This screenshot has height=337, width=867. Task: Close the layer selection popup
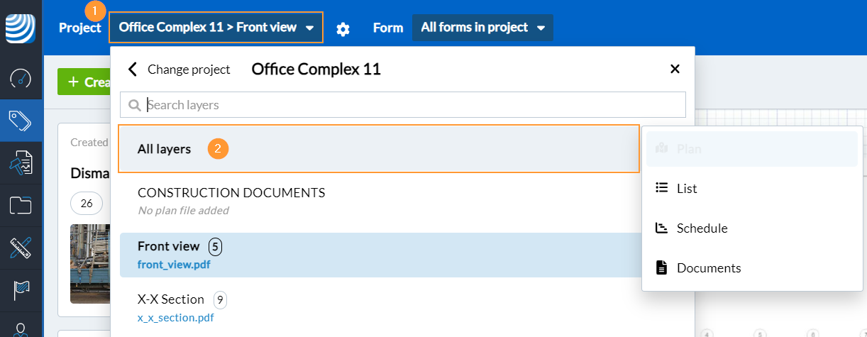coord(675,69)
